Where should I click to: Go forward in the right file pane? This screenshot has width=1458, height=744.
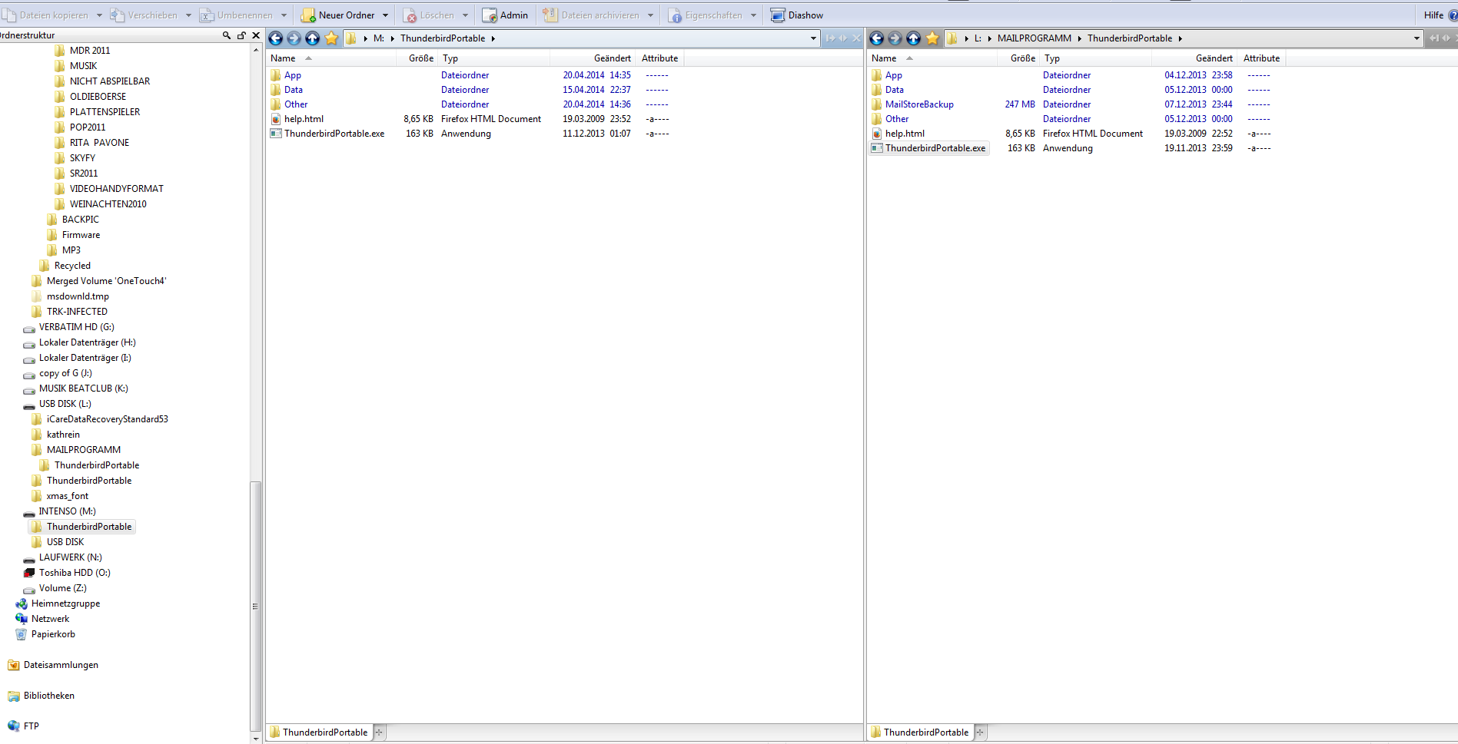click(895, 38)
